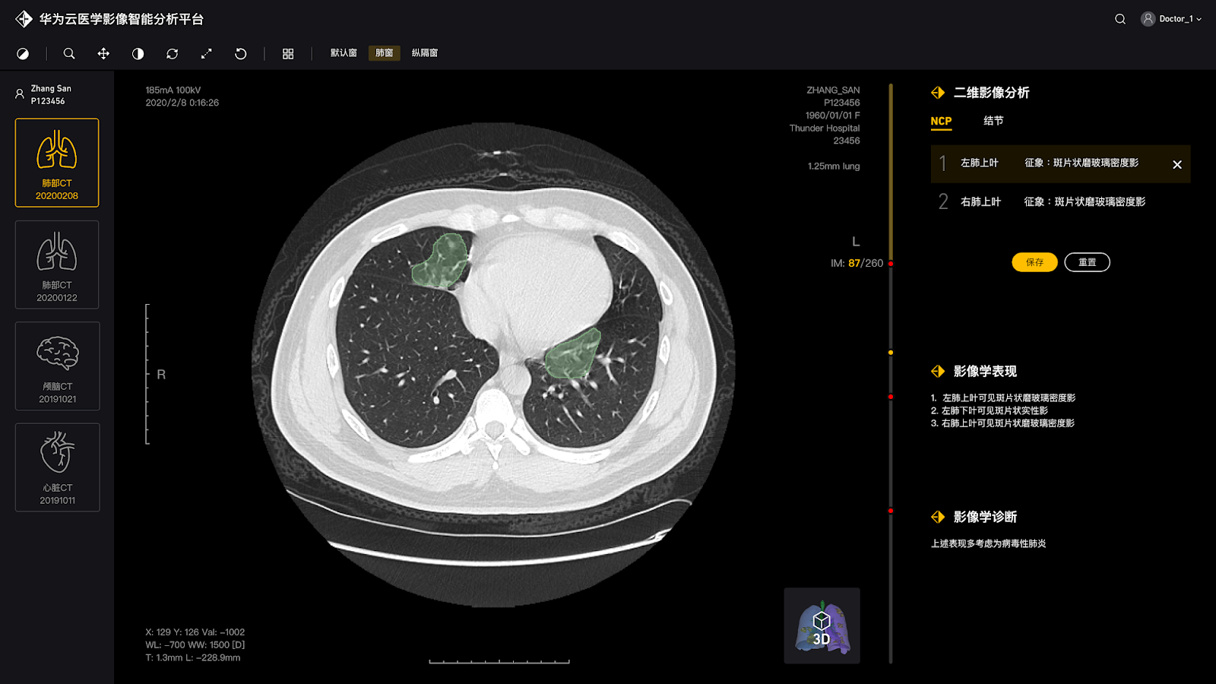Select the image invert tool
The width and height of the screenshot is (1216, 684).
(23, 54)
